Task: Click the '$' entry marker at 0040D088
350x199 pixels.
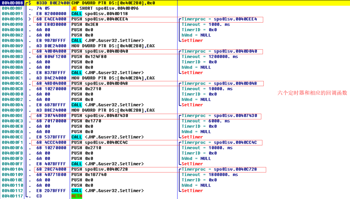Action: pyautogui.click(x=30, y=3)
